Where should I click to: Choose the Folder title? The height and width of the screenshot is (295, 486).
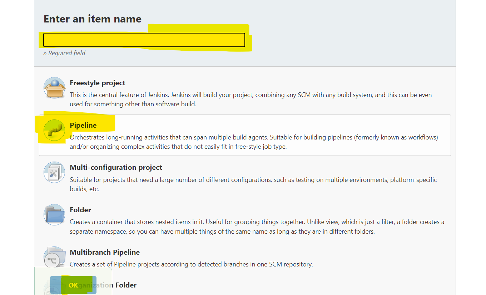tap(80, 210)
